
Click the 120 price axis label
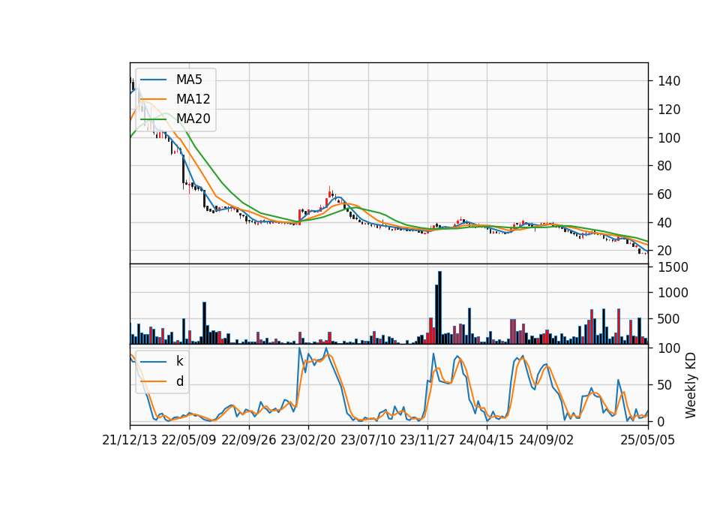click(669, 110)
